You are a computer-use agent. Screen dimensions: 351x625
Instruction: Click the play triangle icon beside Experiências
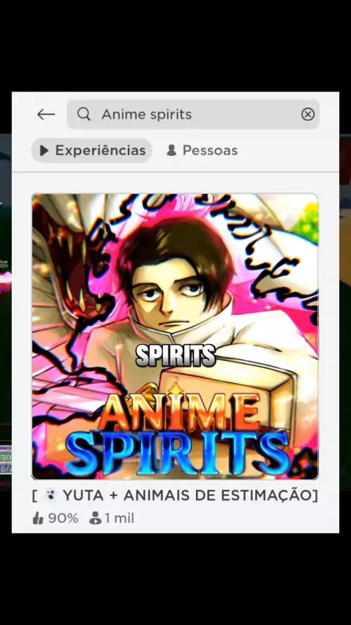click(44, 150)
